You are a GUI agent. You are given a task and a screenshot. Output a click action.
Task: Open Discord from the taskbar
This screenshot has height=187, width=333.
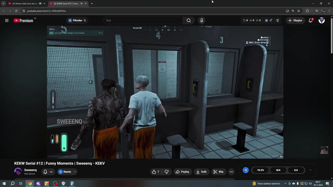(x=38, y=184)
